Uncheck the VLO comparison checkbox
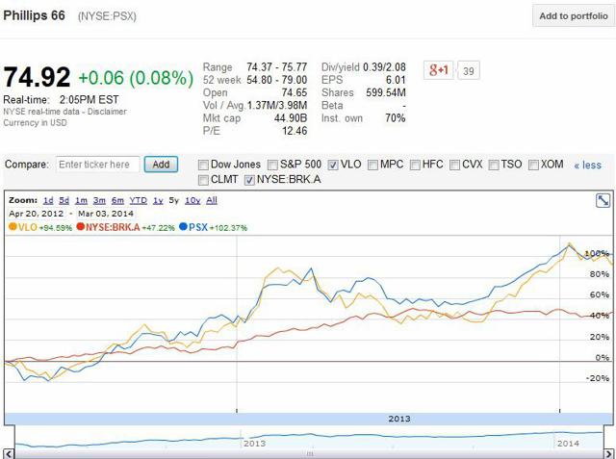Image resolution: width=616 pixels, height=459 pixels. tap(333, 165)
